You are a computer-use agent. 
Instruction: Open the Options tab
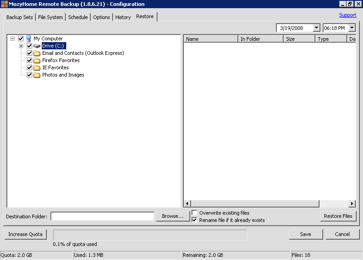pos(101,17)
